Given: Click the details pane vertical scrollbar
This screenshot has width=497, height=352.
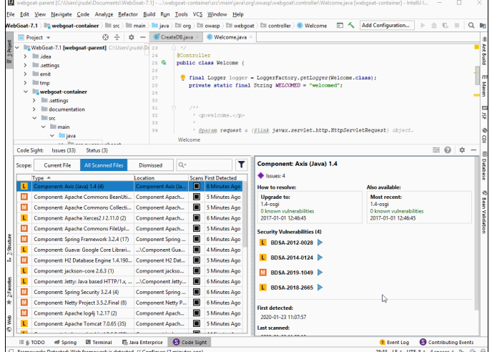Looking at the screenshot, I should click(476, 233).
